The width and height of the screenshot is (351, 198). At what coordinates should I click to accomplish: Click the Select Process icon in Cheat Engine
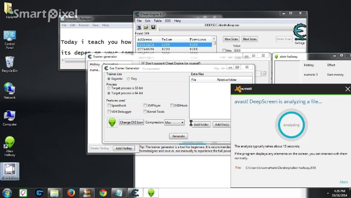(x=139, y=27)
